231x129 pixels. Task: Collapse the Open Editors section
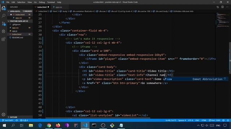(x=9, y=11)
